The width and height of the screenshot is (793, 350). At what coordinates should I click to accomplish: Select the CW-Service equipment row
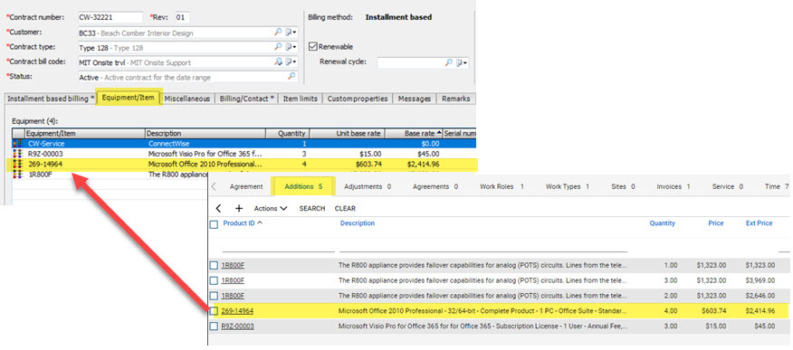(243, 144)
